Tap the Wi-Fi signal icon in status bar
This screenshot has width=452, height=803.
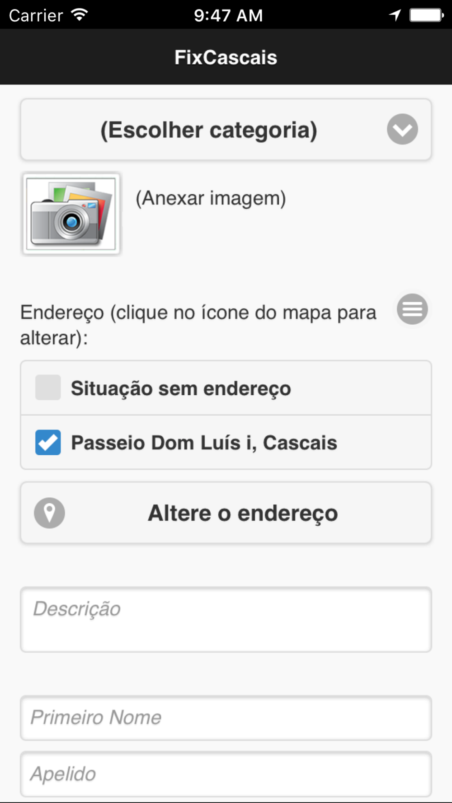click(x=80, y=15)
